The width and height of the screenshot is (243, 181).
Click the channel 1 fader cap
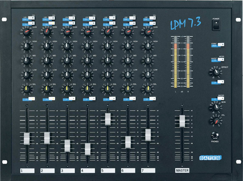point(27,139)
